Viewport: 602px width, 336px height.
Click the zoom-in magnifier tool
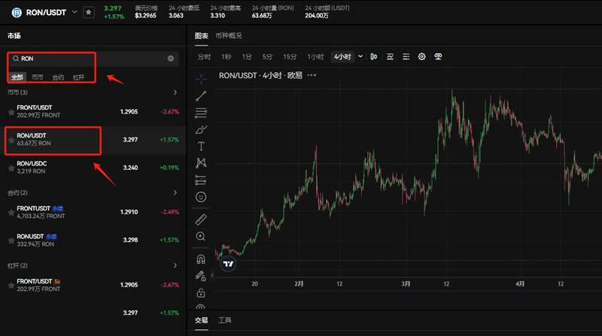(x=201, y=237)
